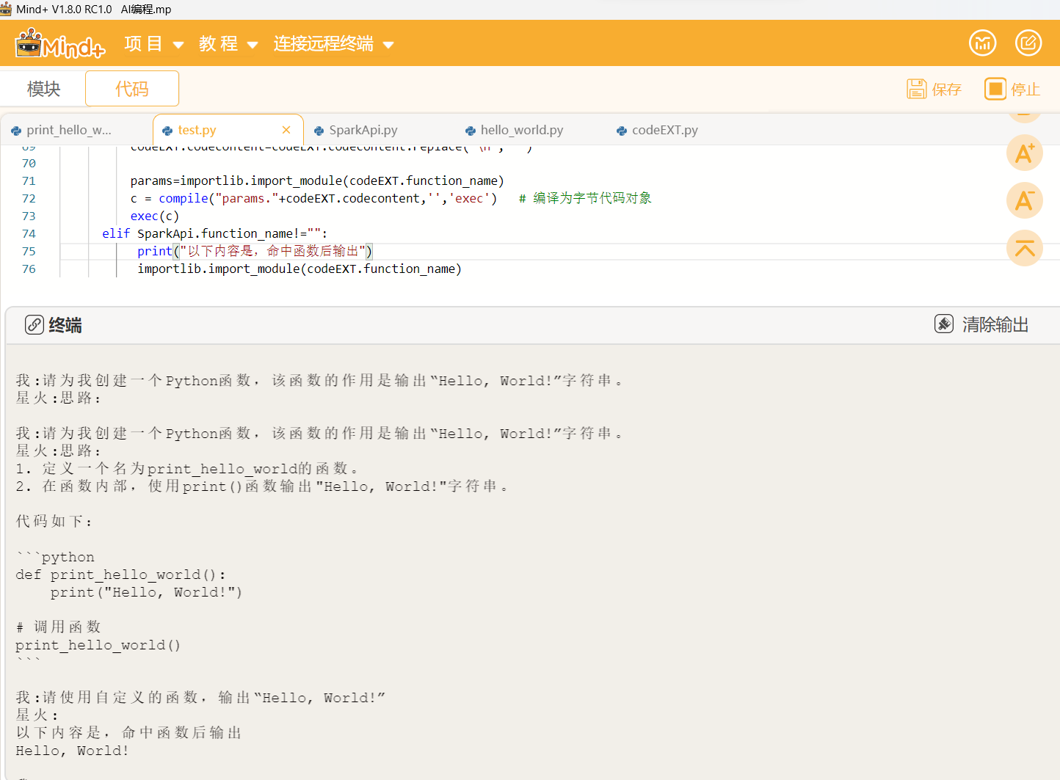Viewport: 1060px width, 780px height.
Task: Click line number 70 in the gutter
Action: (29, 164)
